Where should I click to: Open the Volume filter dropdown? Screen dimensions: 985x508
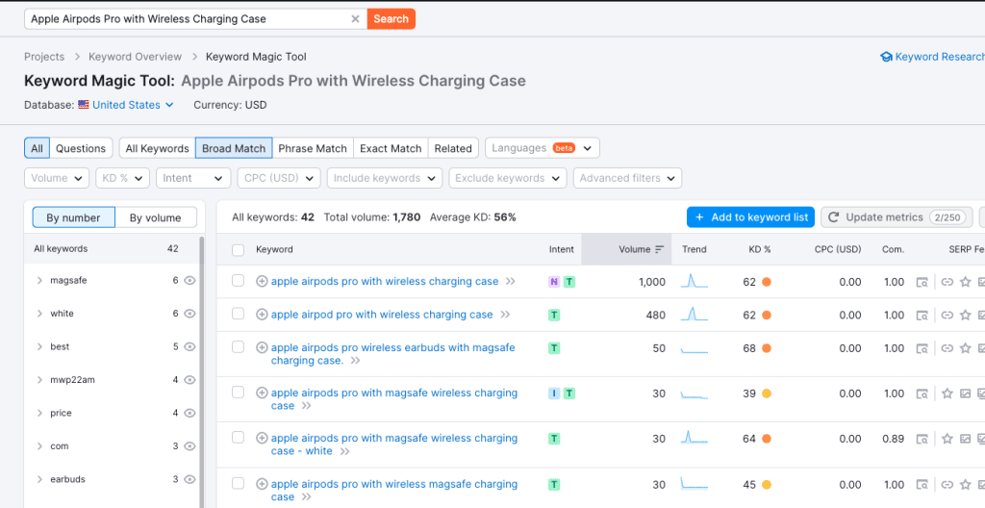(x=57, y=179)
